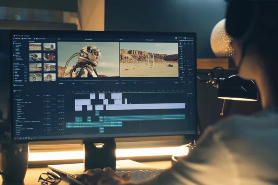Open the fourth tab icon in the right properties panel

[192, 43]
